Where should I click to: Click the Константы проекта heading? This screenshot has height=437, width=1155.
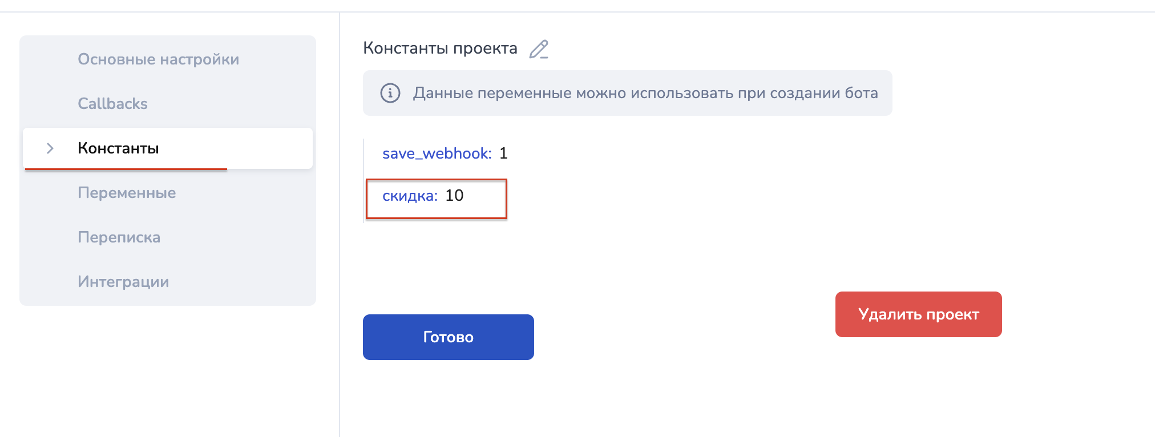440,48
